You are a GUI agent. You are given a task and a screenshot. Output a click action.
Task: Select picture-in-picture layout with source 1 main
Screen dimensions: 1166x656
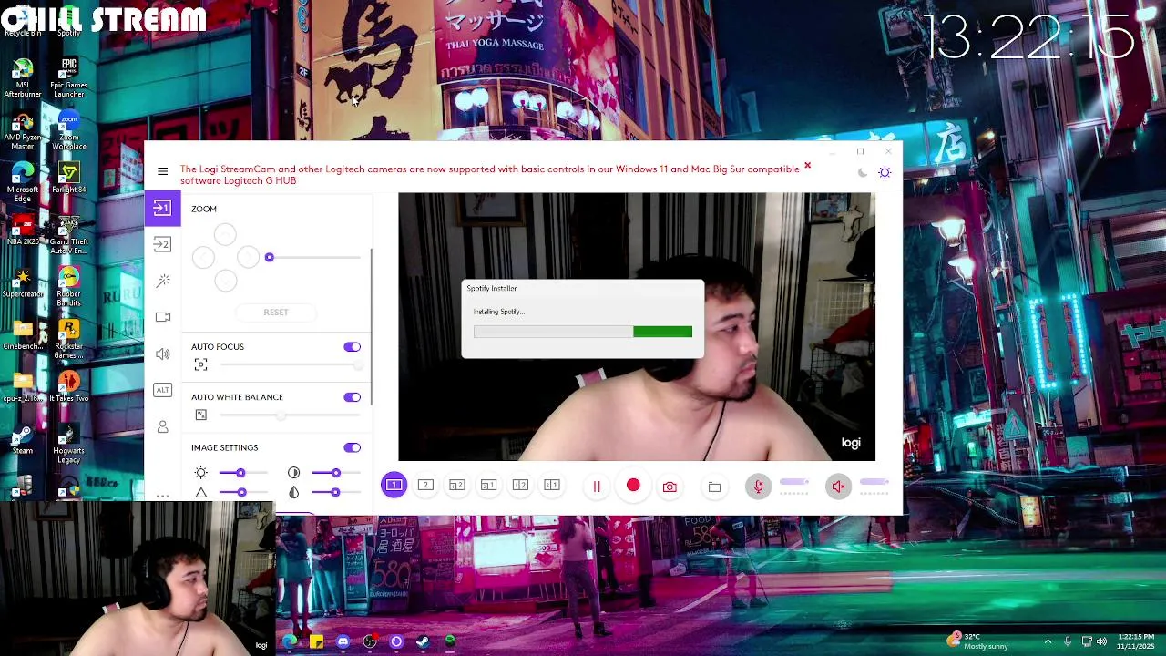coord(488,486)
